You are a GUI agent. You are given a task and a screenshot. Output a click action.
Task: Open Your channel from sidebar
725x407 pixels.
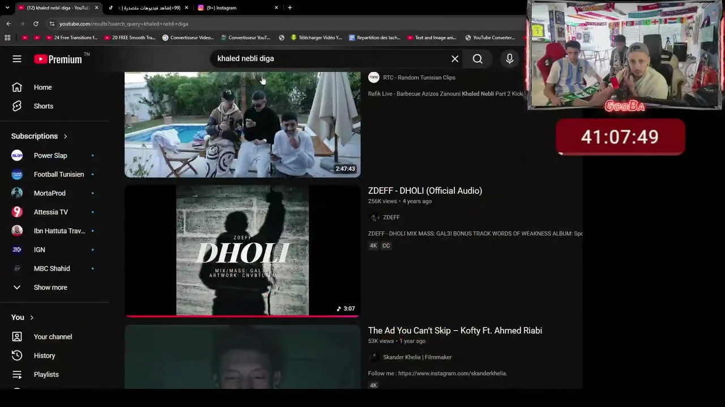coord(54,337)
